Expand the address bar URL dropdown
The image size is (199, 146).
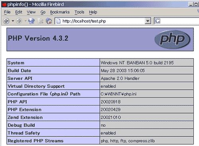pyautogui.click(x=148, y=21)
